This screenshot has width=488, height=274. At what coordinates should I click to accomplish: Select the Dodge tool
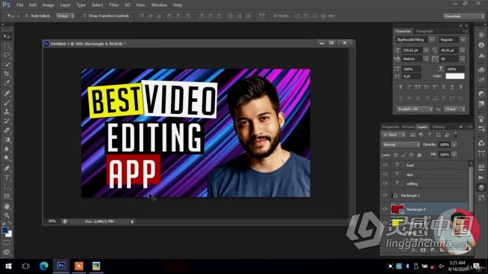(x=7, y=158)
